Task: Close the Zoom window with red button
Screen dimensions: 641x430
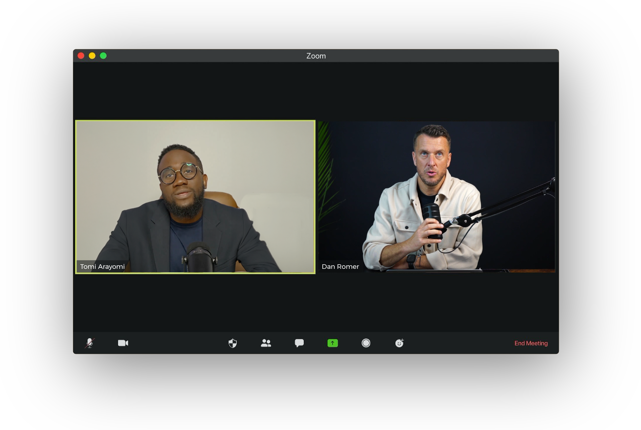Action: click(81, 56)
